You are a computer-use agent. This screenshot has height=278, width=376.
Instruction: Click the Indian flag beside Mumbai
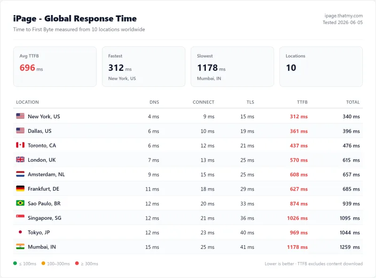[x=20, y=247]
